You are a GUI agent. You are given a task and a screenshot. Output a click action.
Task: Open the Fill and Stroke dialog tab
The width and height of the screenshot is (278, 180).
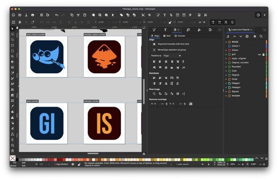(154, 30)
